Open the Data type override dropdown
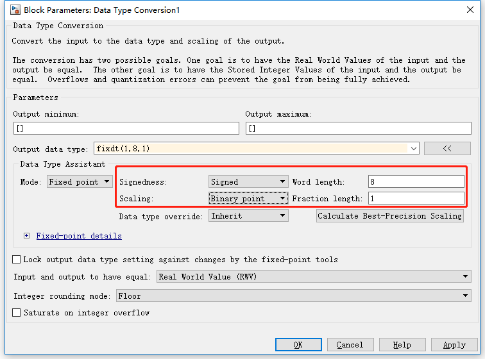This screenshot has width=485, height=359. [x=248, y=215]
